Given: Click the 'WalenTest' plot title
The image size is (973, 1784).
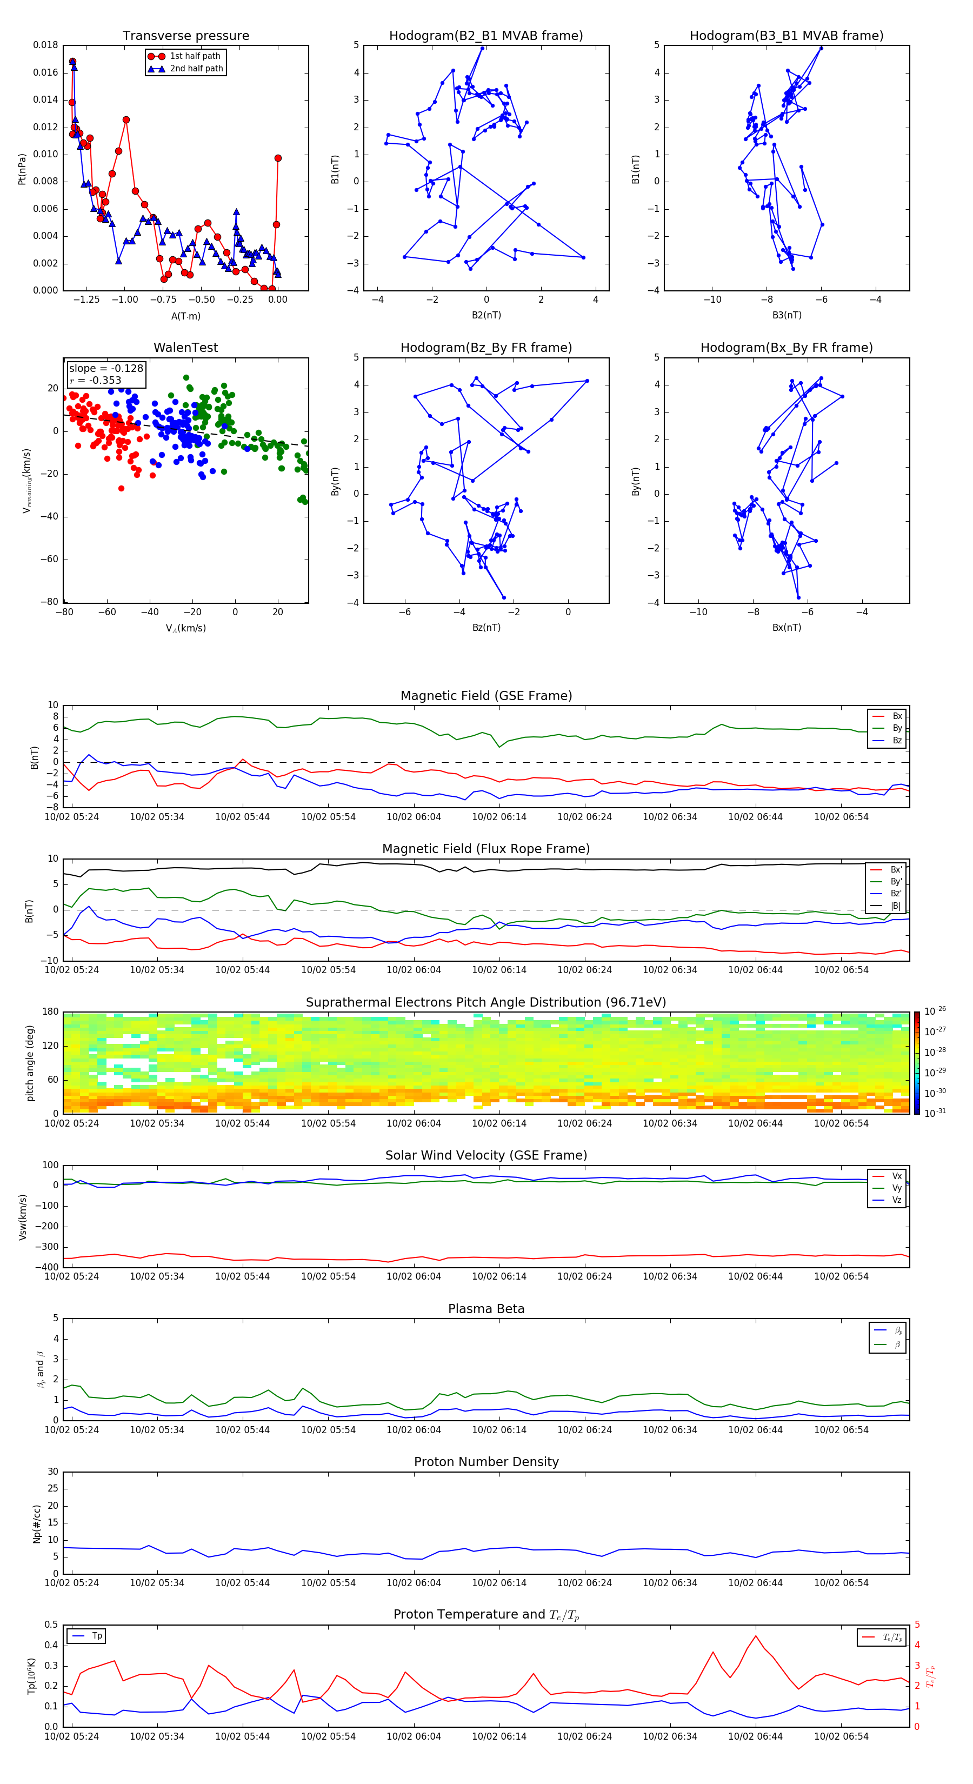Looking at the screenshot, I should [x=185, y=348].
